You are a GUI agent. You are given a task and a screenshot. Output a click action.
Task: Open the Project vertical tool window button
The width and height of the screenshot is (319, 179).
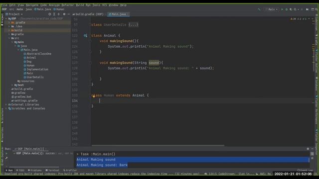tap(2, 19)
